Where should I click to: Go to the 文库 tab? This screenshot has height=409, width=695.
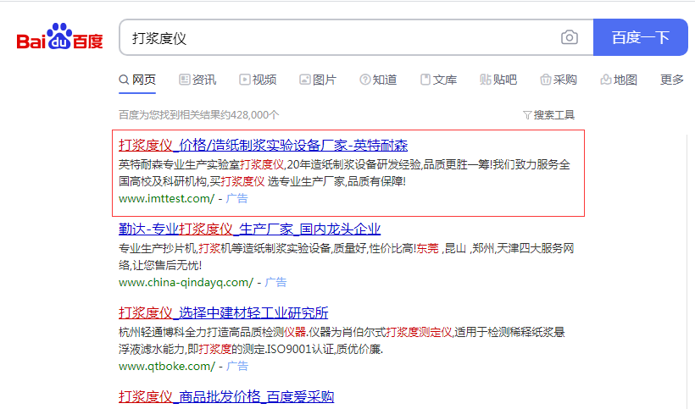pyautogui.click(x=438, y=80)
